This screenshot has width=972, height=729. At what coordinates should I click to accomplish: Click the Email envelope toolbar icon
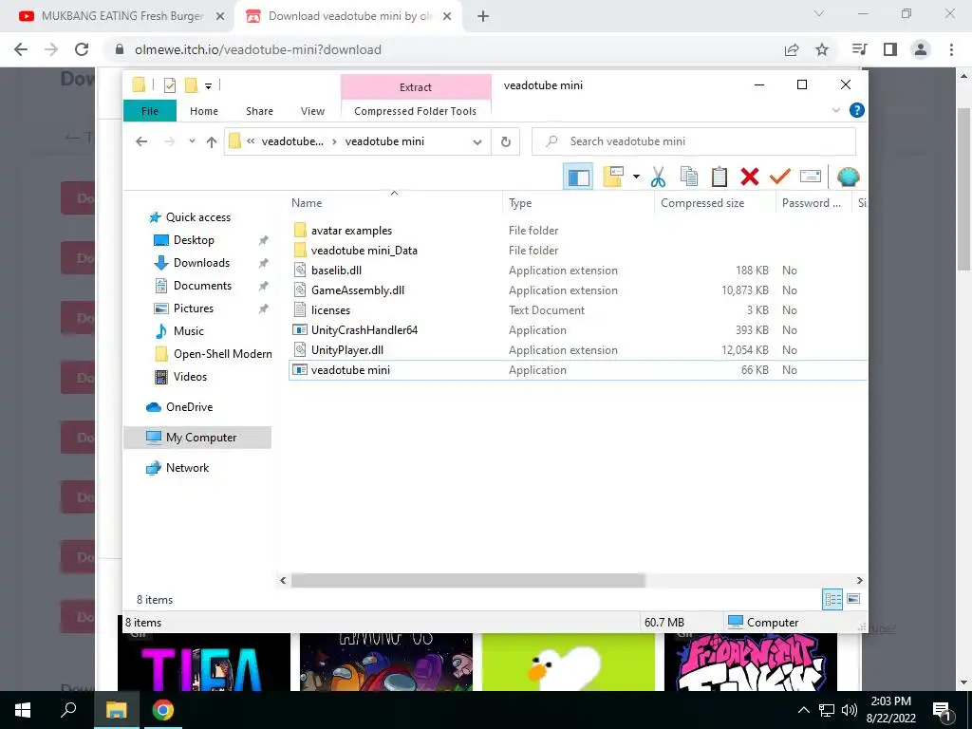[811, 178]
